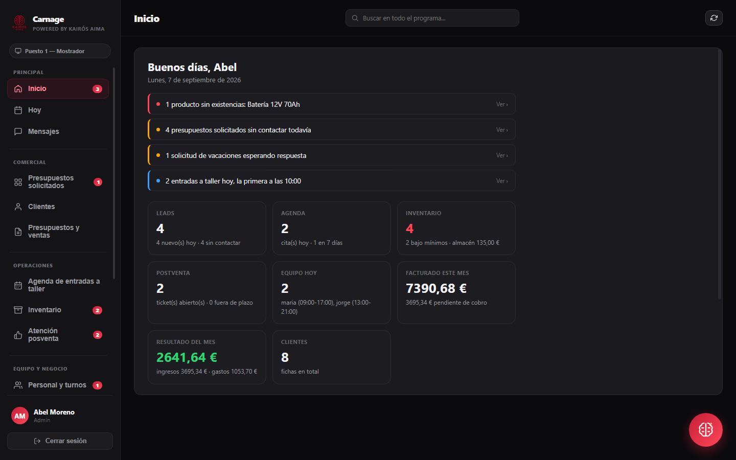Open the Agenda summary card

[x=332, y=228]
